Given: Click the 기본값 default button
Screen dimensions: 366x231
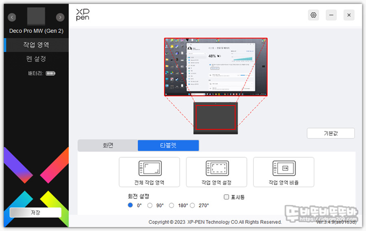Looking at the screenshot, I should (331, 133).
